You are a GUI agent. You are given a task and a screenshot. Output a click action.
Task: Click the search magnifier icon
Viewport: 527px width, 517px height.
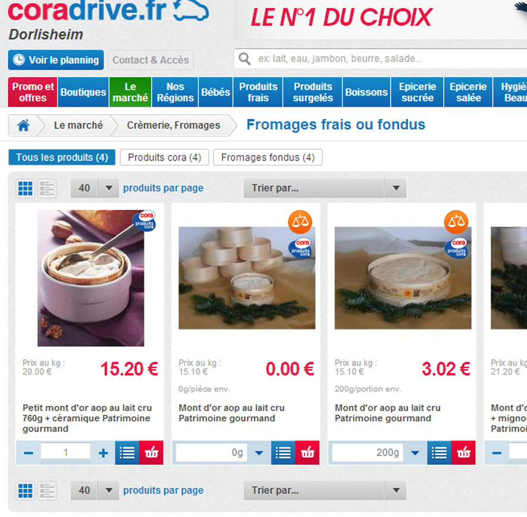click(244, 59)
